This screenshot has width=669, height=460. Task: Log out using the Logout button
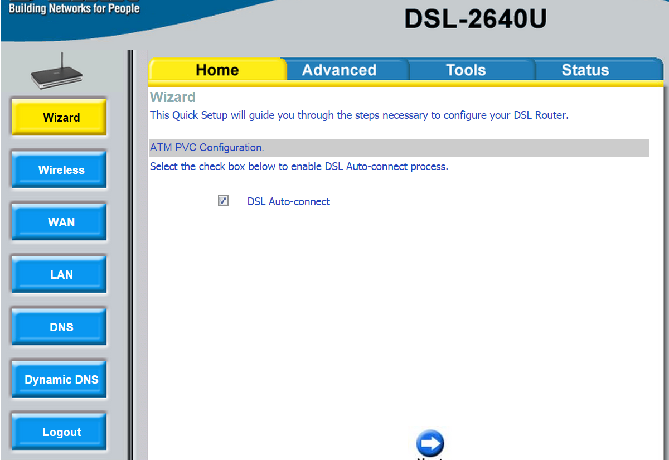(x=59, y=432)
